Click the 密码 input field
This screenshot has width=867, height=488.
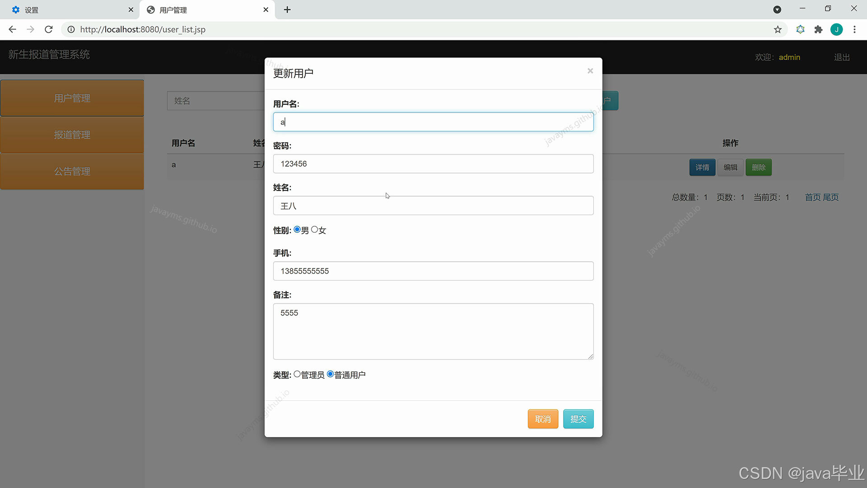[433, 164]
